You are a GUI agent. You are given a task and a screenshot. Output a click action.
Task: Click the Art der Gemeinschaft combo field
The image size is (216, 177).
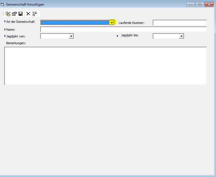75,23
